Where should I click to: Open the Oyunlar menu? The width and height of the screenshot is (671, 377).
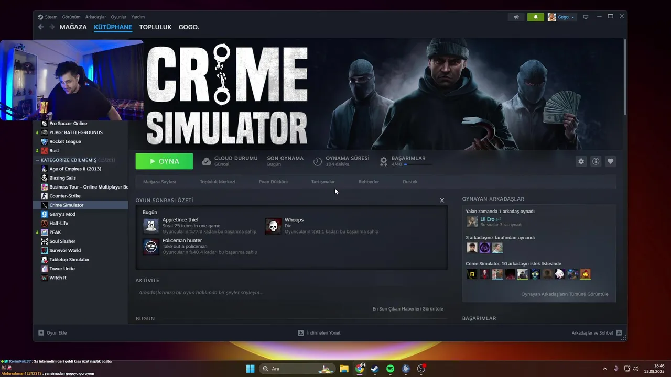coord(118,17)
